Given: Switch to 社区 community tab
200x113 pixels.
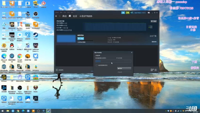Looking at the screenshot, I should (75, 16).
